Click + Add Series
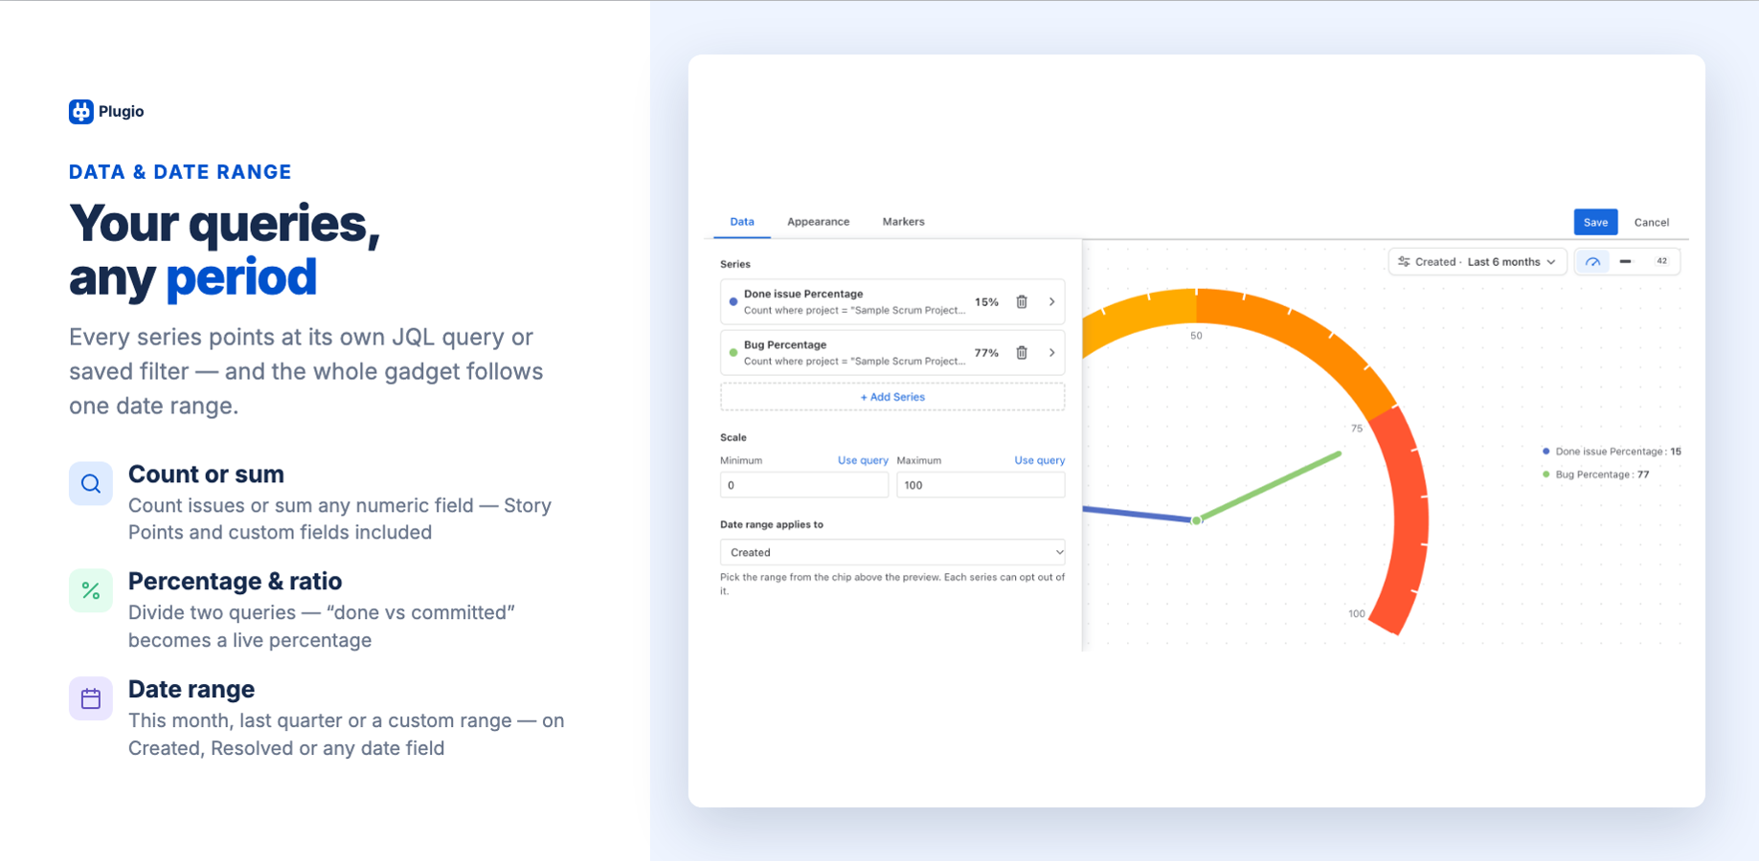This screenshot has height=861, width=1759. pos(892,397)
